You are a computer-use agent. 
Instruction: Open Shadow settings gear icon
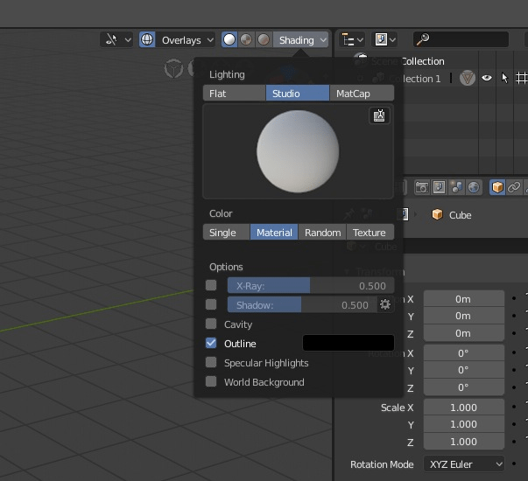[385, 304]
